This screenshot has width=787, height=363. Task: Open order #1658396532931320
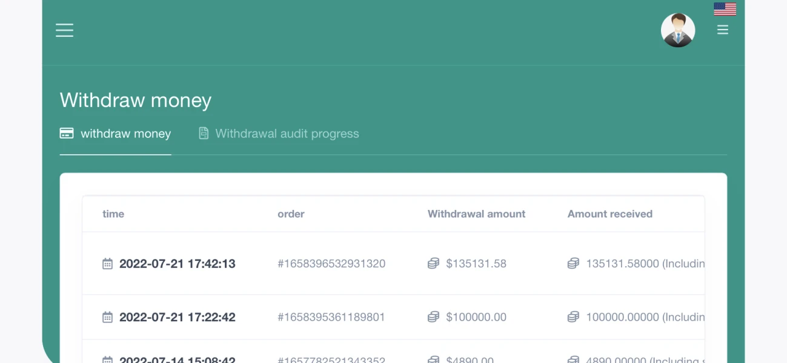pyautogui.click(x=331, y=264)
